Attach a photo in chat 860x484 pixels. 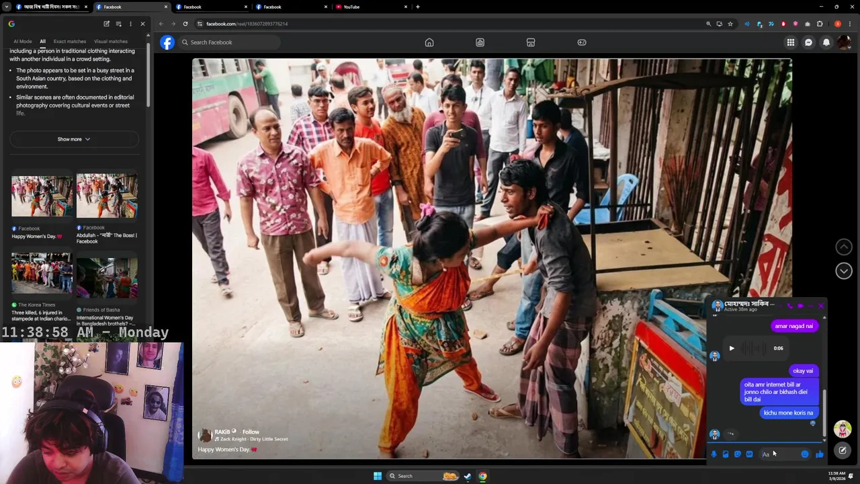(x=726, y=454)
